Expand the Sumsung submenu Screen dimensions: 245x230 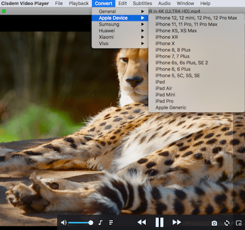tap(120, 24)
